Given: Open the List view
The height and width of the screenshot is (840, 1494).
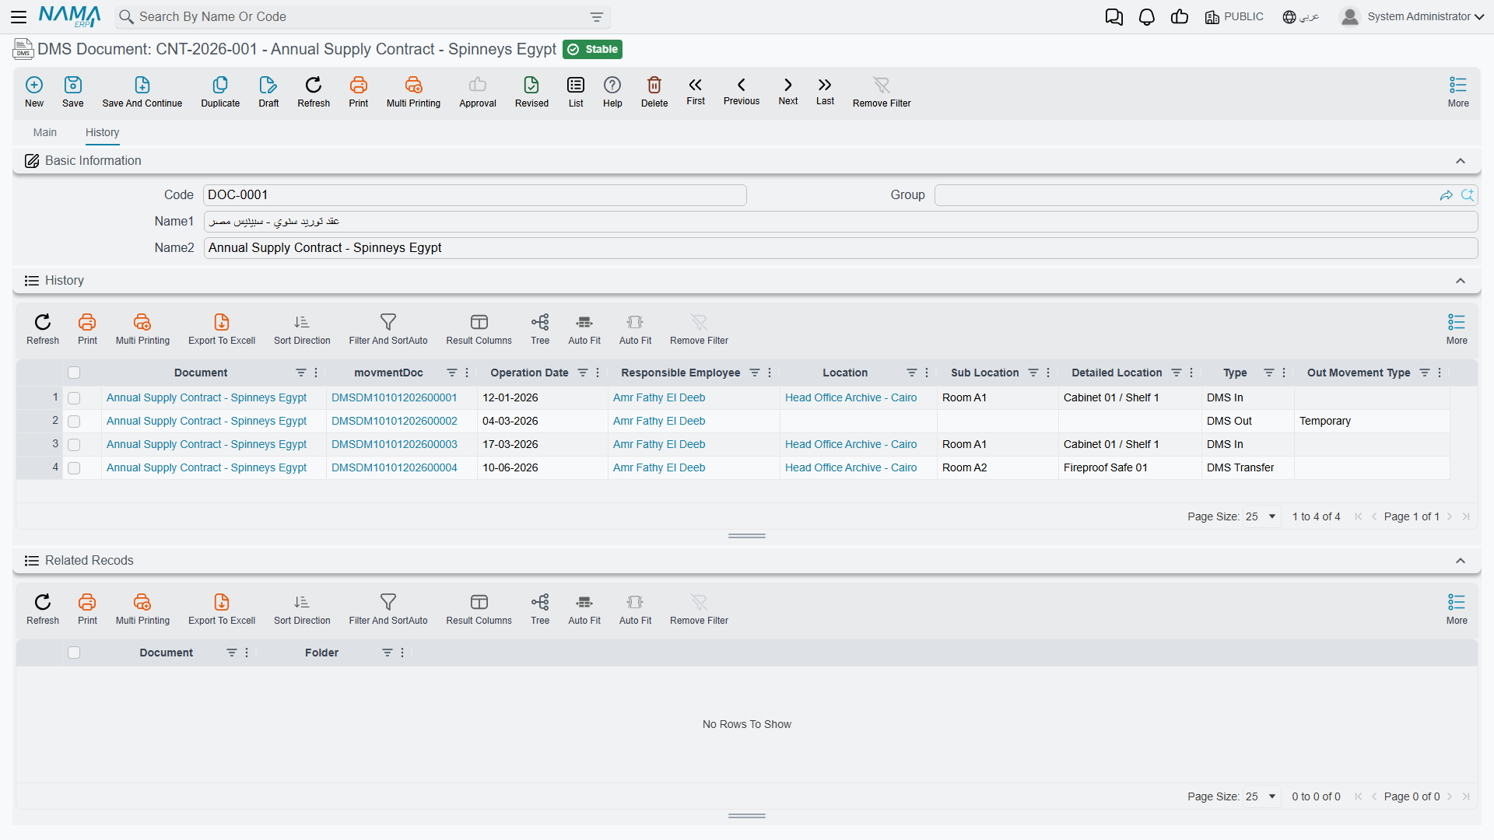Looking at the screenshot, I should tap(576, 92).
